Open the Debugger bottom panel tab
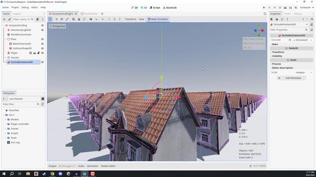This screenshot has height=177, width=316. (67, 166)
